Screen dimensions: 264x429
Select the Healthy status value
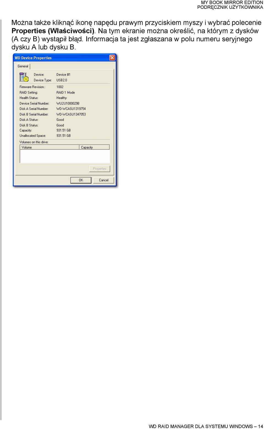[x=62, y=98]
